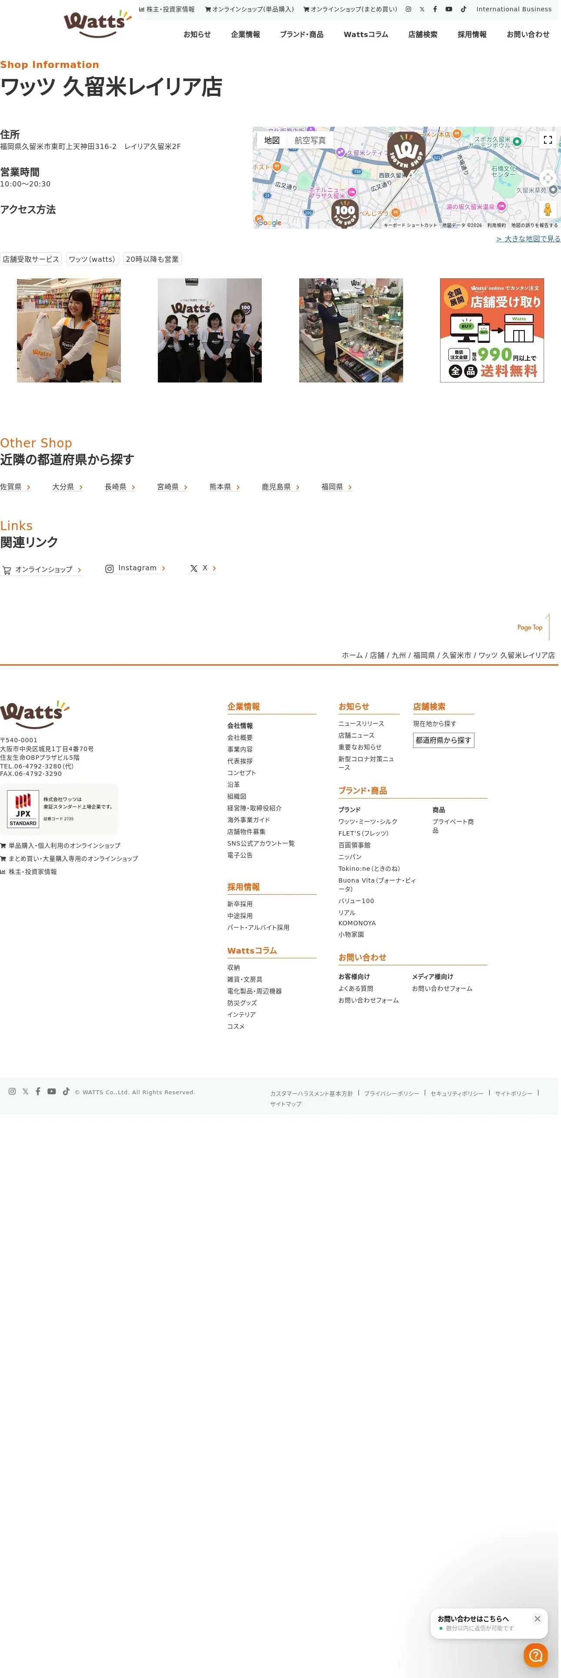The width and height of the screenshot is (561, 1678).
Task: Open 店舗検索 nav menu
Action: (423, 34)
